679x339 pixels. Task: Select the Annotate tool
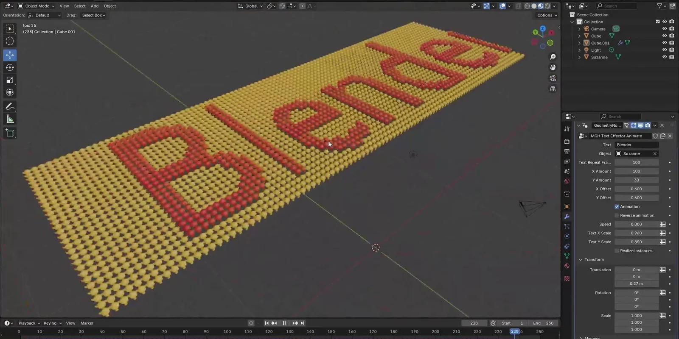click(x=10, y=106)
